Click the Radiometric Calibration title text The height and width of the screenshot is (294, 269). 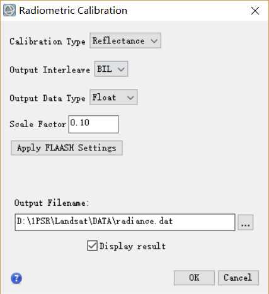pyautogui.click(x=73, y=11)
